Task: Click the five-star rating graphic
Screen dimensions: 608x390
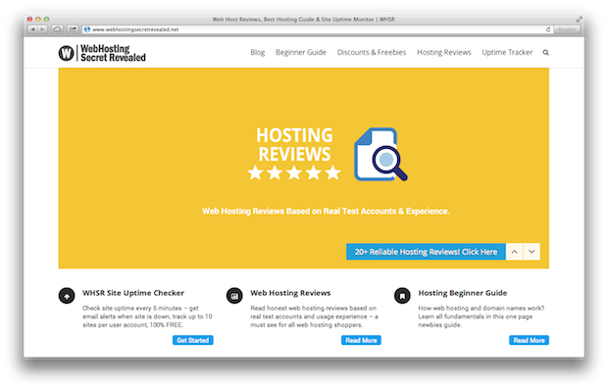Action: click(294, 172)
